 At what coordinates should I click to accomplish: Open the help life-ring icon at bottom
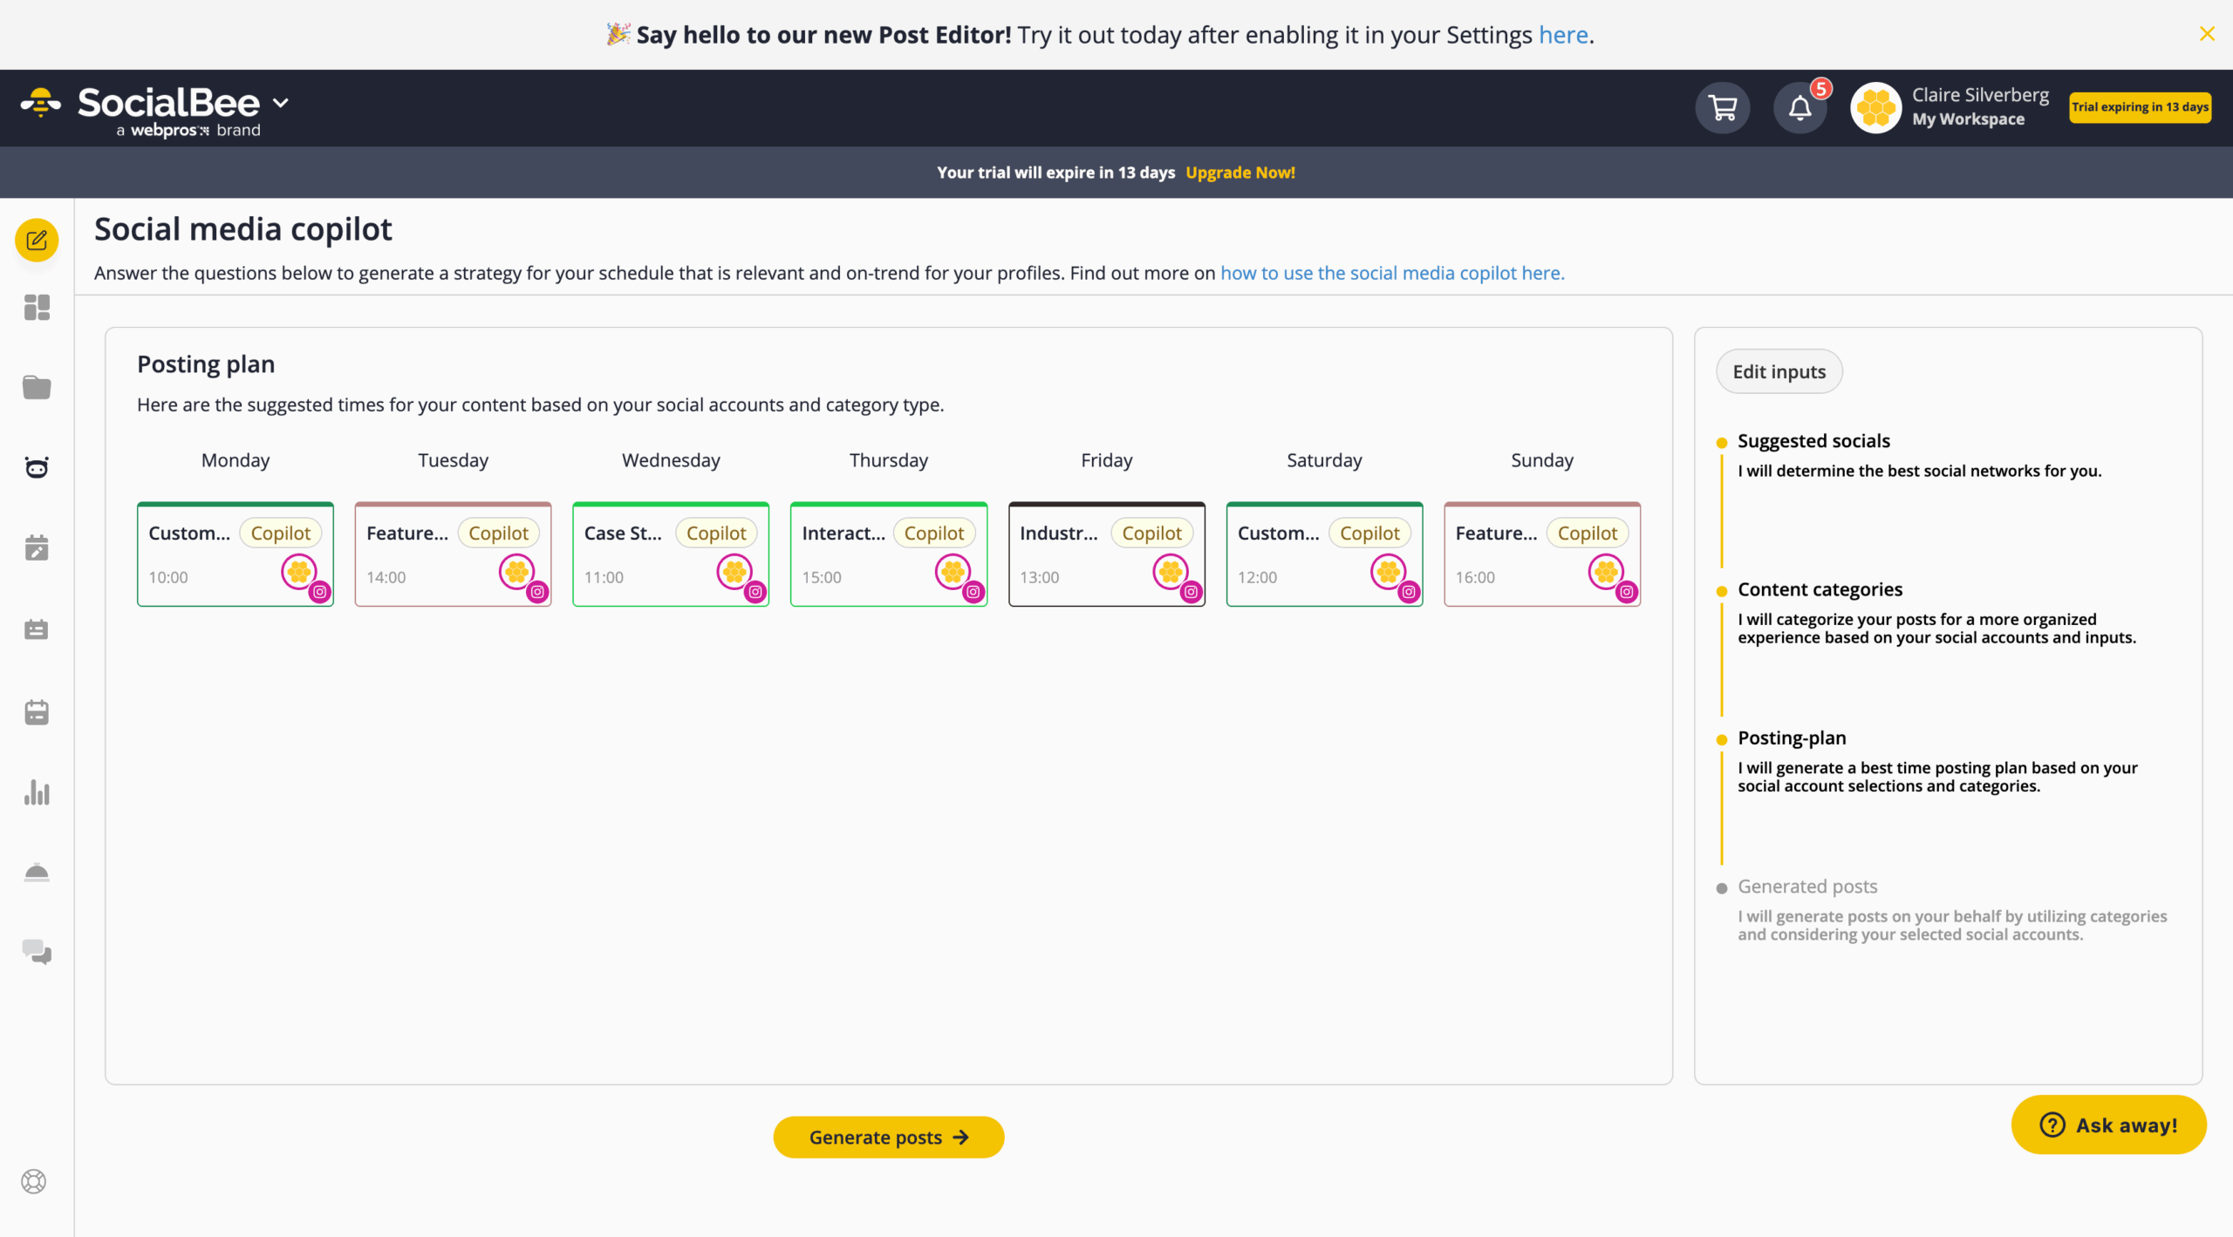tap(35, 1182)
